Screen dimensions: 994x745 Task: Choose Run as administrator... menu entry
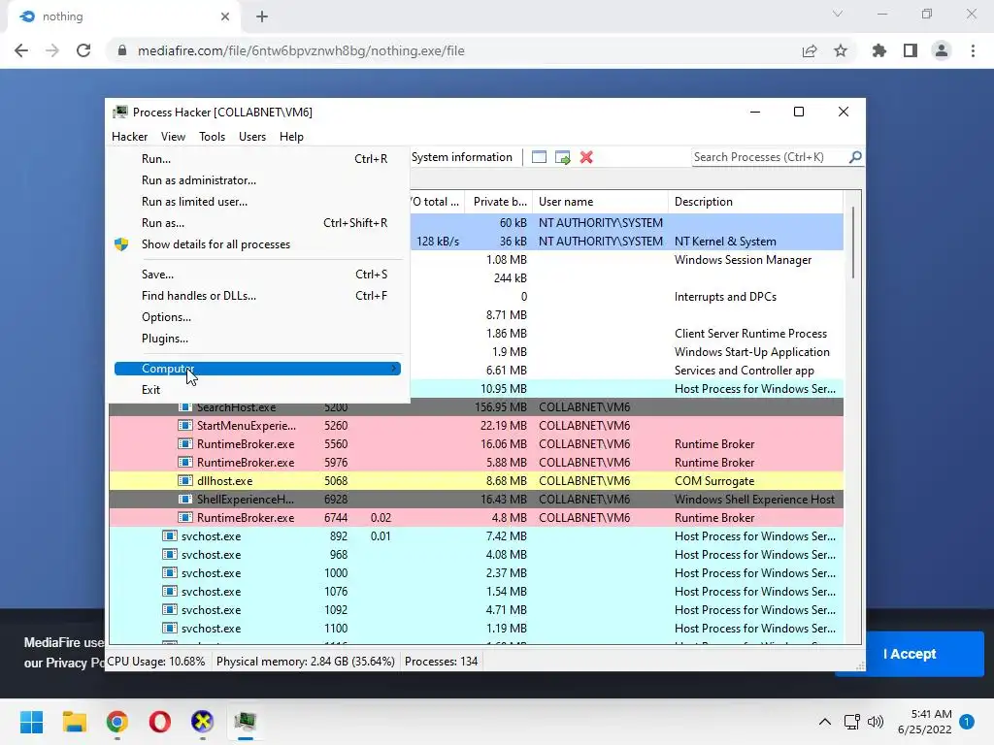click(x=258, y=180)
